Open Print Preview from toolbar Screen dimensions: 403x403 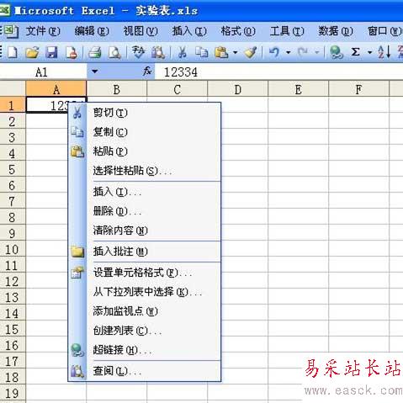(114, 52)
